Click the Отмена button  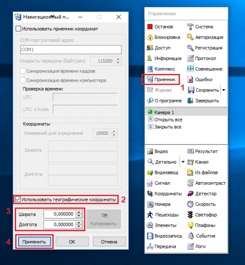pyautogui.click(x=109, y=241)
